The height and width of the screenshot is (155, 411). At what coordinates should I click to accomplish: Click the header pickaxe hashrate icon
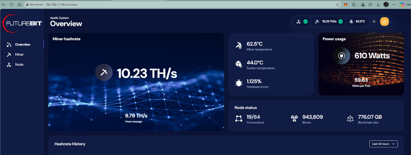pyautogui.click(x=317, y=22)
